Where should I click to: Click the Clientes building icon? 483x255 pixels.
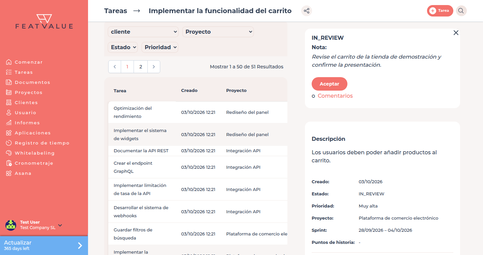[x=9, y=102]
